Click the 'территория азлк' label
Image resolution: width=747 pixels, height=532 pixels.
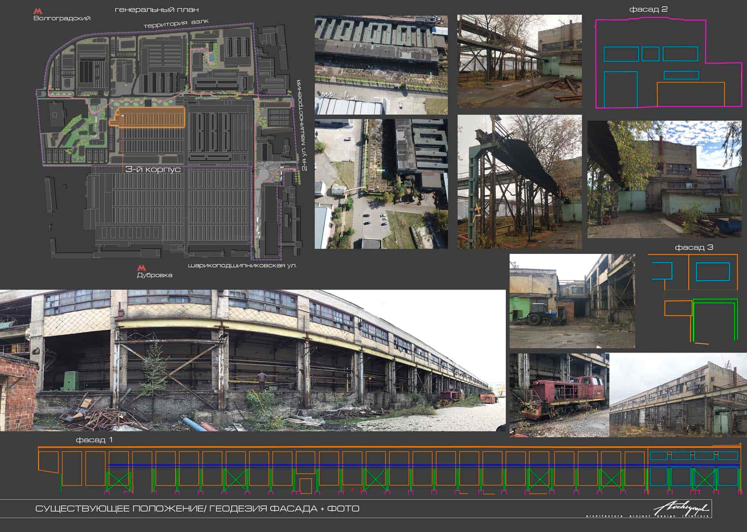176,24
